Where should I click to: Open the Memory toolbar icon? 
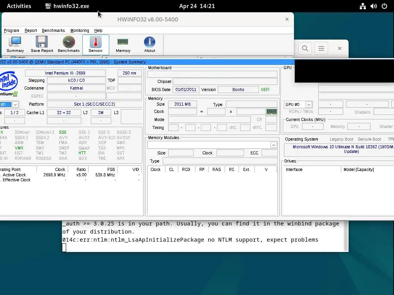click(x=123, y=45)
